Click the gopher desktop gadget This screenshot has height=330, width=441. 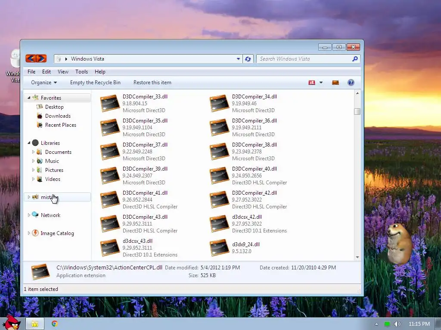click(399, 244)
